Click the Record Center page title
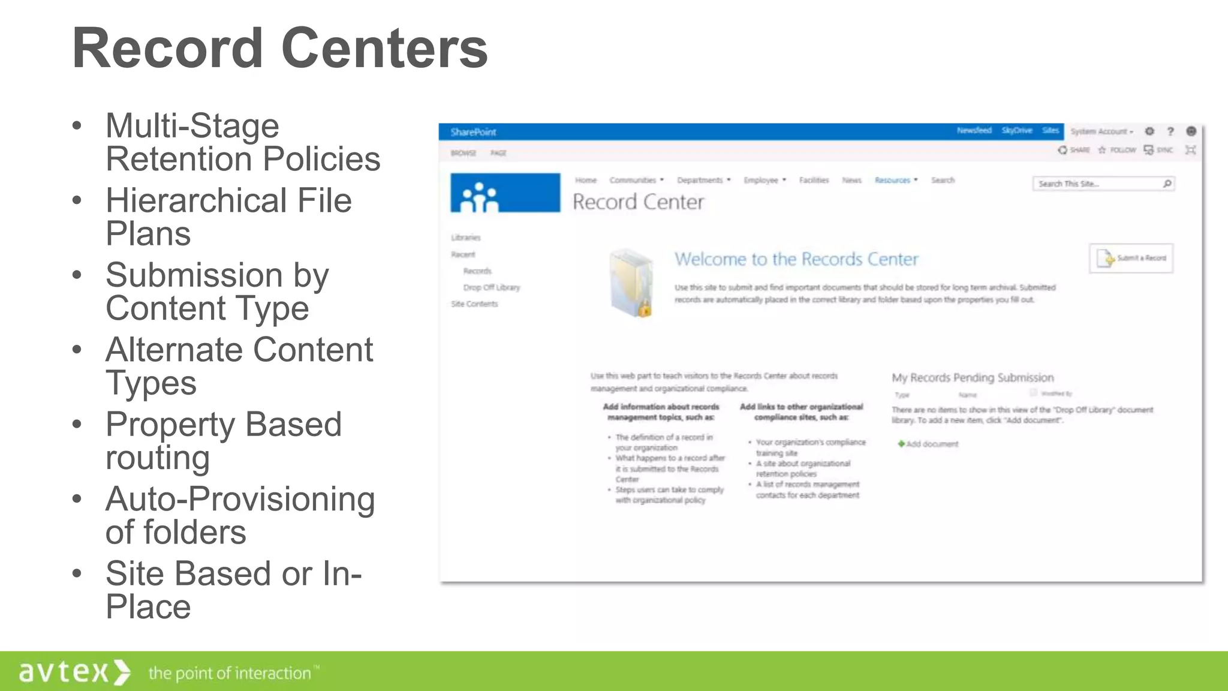This screenshot has width=1228, height=691. click(x=638, y=202)
